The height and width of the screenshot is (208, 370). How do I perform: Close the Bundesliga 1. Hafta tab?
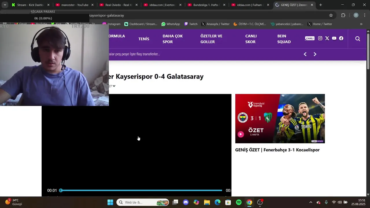(224, 5)
